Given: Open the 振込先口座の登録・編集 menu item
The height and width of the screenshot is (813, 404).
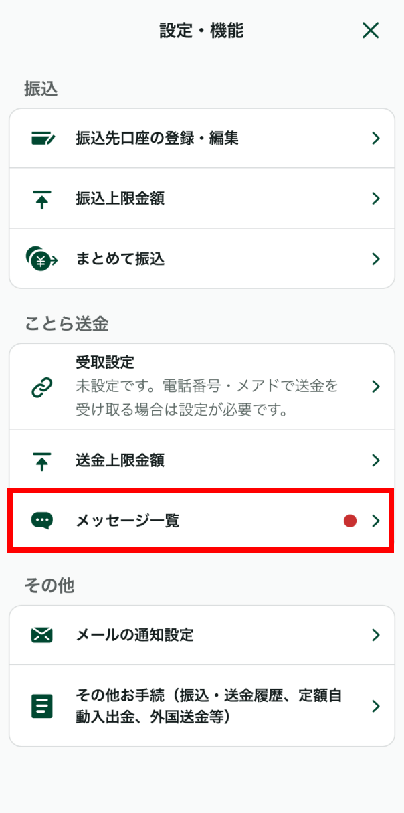Looking at the screenshot, I should tap(157, 139).
